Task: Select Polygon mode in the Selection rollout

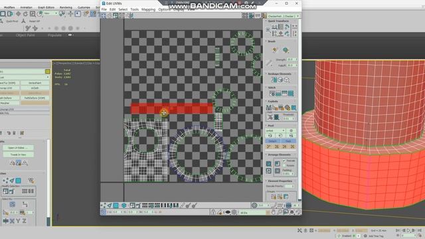Action: [x=18, y=181]
